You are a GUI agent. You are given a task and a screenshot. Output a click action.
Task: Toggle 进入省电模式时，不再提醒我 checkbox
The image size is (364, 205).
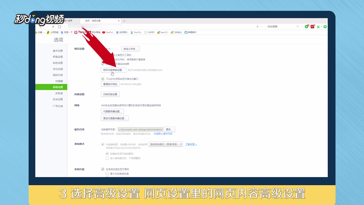click(x=107, y=158)
